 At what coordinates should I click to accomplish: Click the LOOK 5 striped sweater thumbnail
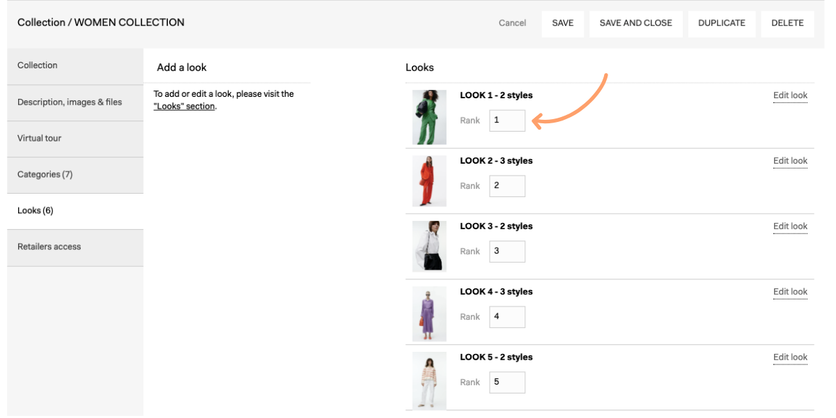(x=429, y=380)
